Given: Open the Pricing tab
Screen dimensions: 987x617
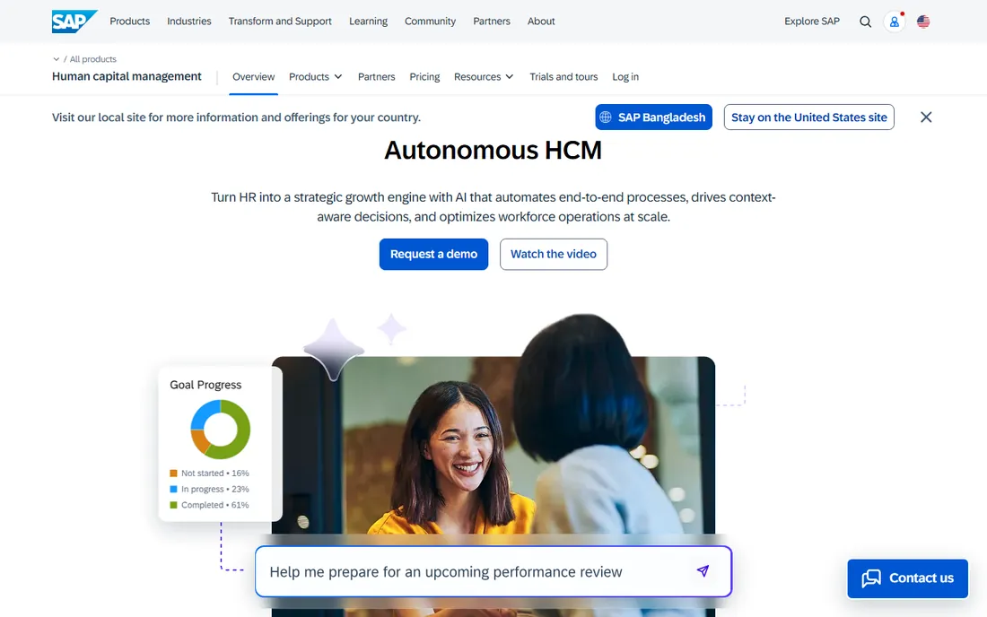Looking at the screenshot, I should point(424,77).
